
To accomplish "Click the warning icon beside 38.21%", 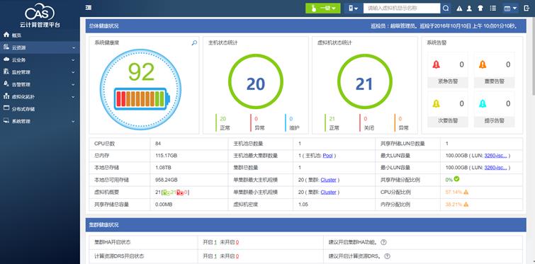I will 466,205.
